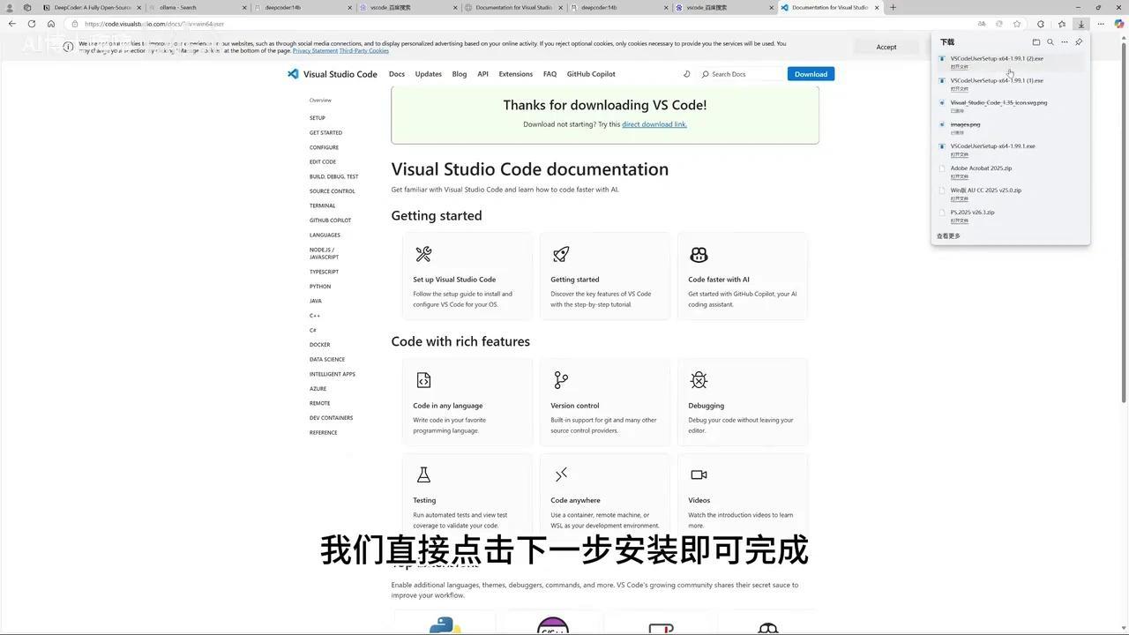
Task: Click the Code anywhere remote icon
Action: [561, 474]
